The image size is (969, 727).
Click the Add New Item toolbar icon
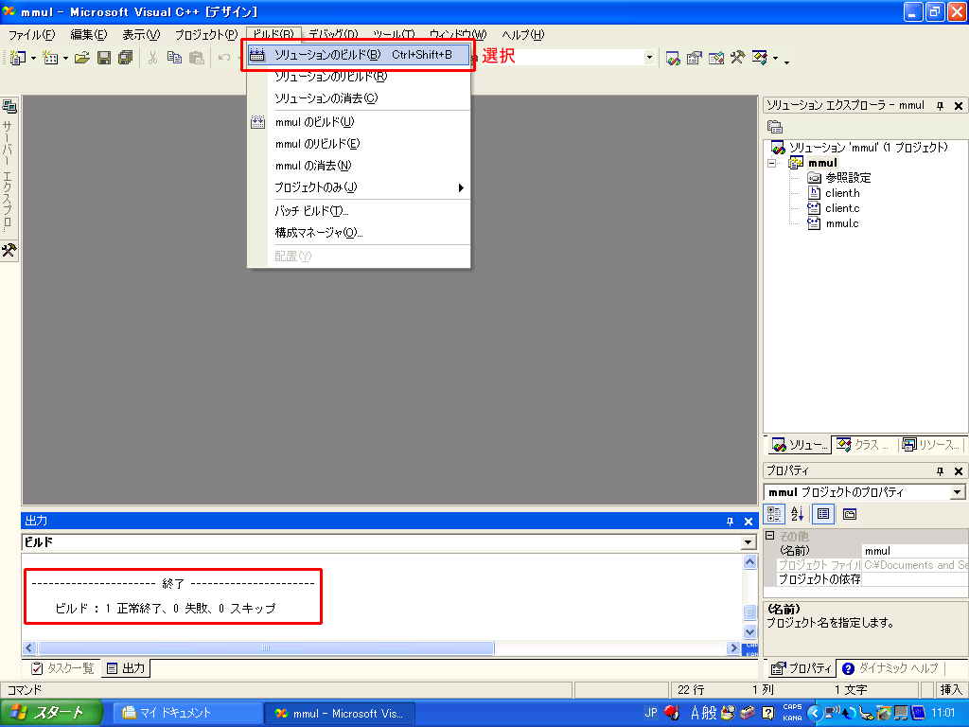pyautogui.click(x=50, y=58)
